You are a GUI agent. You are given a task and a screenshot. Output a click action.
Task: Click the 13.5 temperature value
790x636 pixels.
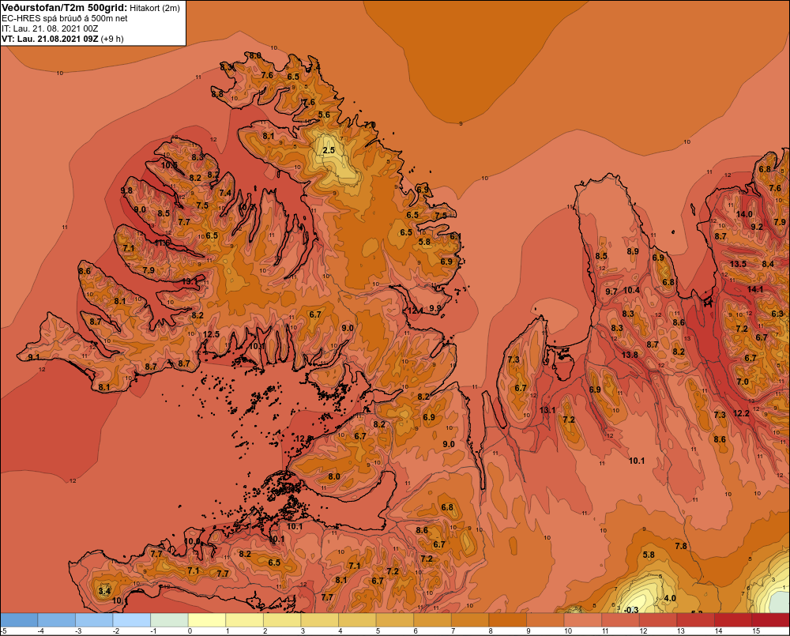pos(738,264)
